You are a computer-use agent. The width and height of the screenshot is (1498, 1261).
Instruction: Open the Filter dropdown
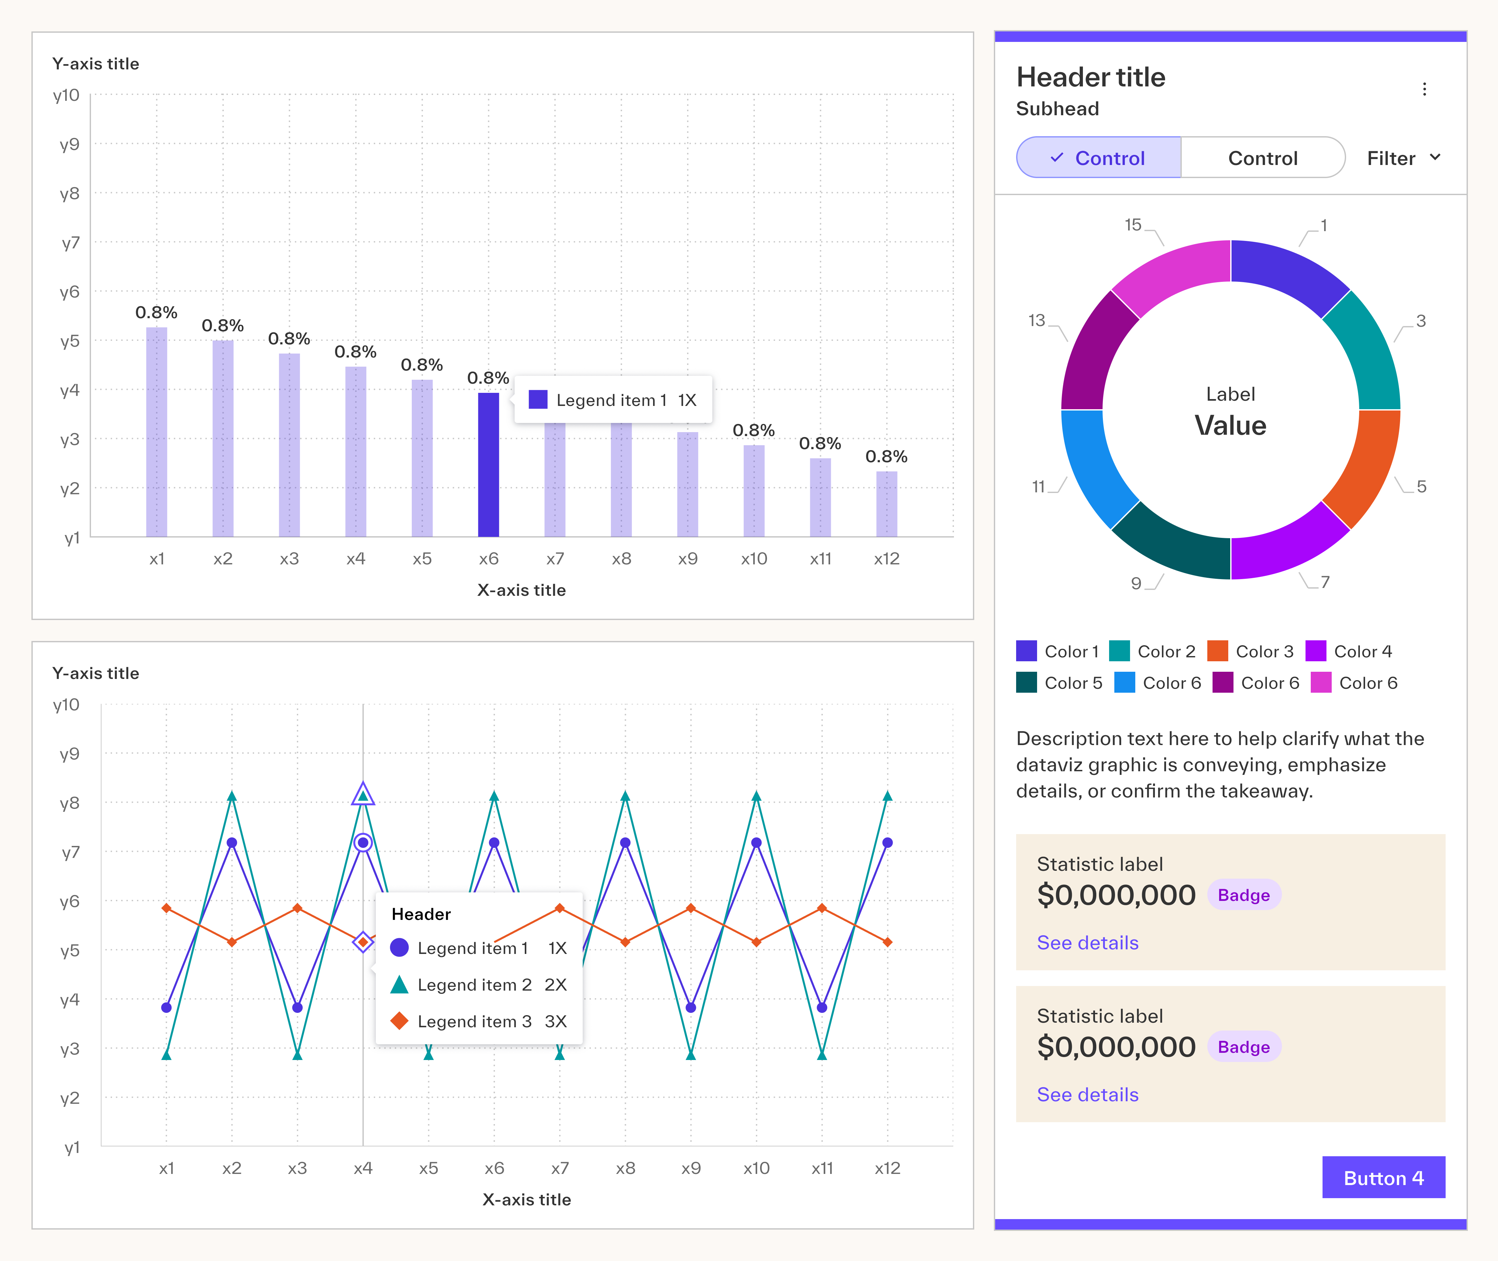[1404, 158]
